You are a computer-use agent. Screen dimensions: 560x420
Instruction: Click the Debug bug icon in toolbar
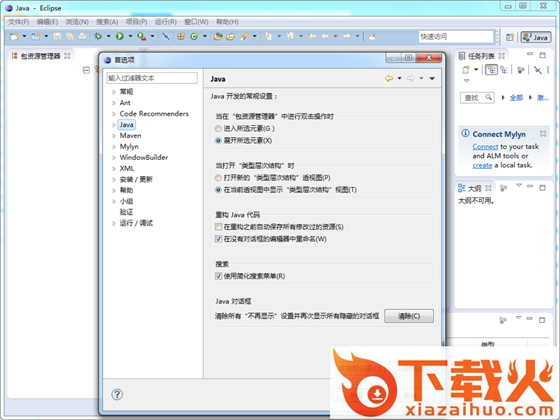pyautogui.click(x=98, y=36)
